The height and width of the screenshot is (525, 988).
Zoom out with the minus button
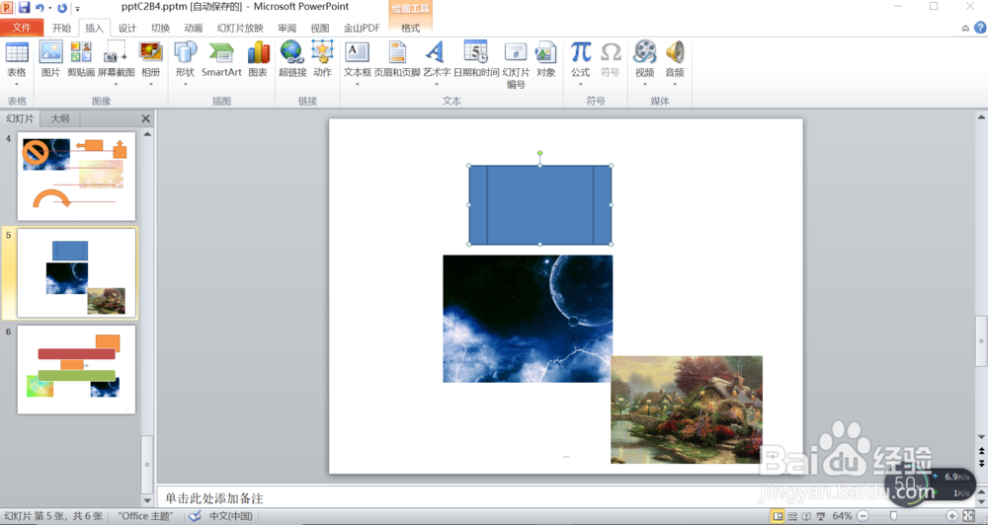pos(864,516)
